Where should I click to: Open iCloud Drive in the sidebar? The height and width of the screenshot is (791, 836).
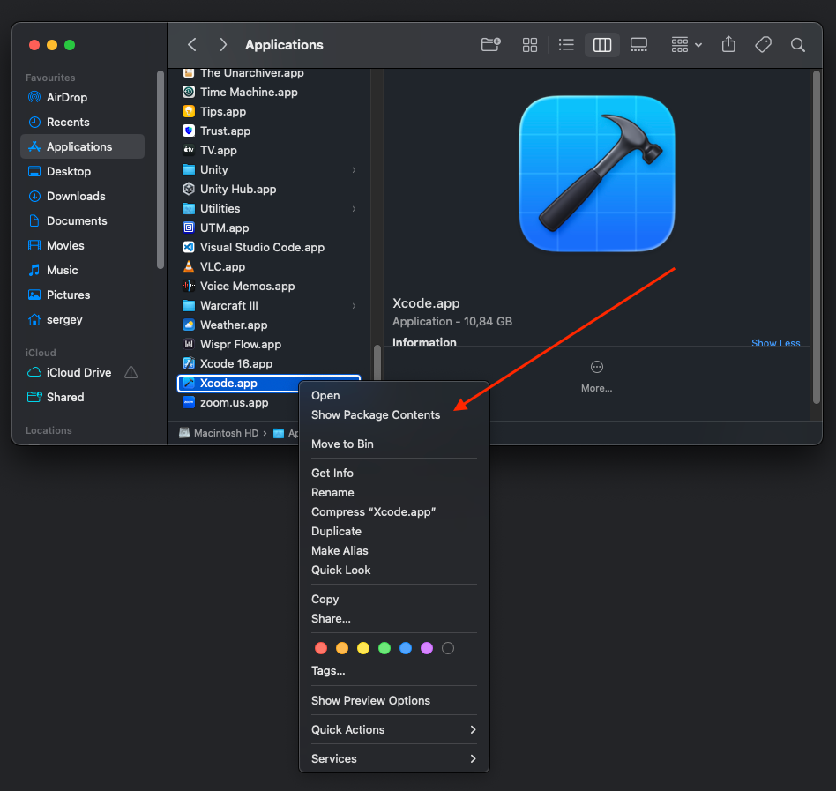coord(78,373)
